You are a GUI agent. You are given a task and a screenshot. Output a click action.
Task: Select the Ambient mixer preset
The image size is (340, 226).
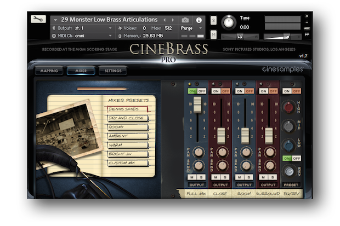[127, 136]
